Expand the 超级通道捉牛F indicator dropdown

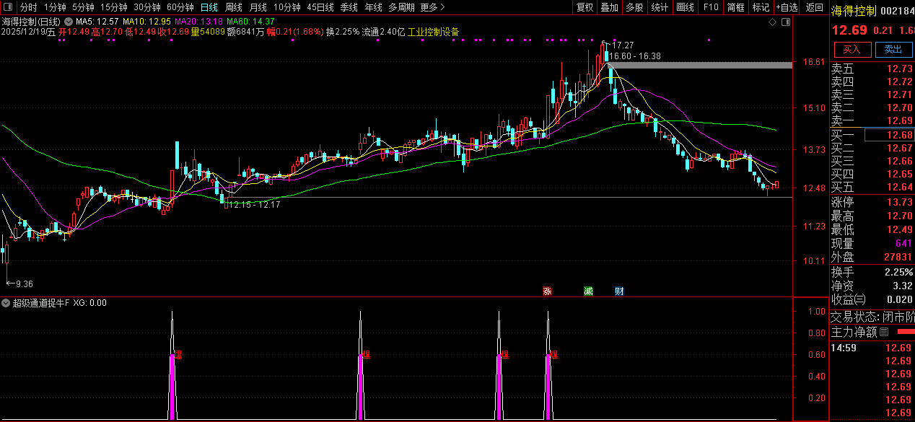pyautogui.click(x=6, y=303)
